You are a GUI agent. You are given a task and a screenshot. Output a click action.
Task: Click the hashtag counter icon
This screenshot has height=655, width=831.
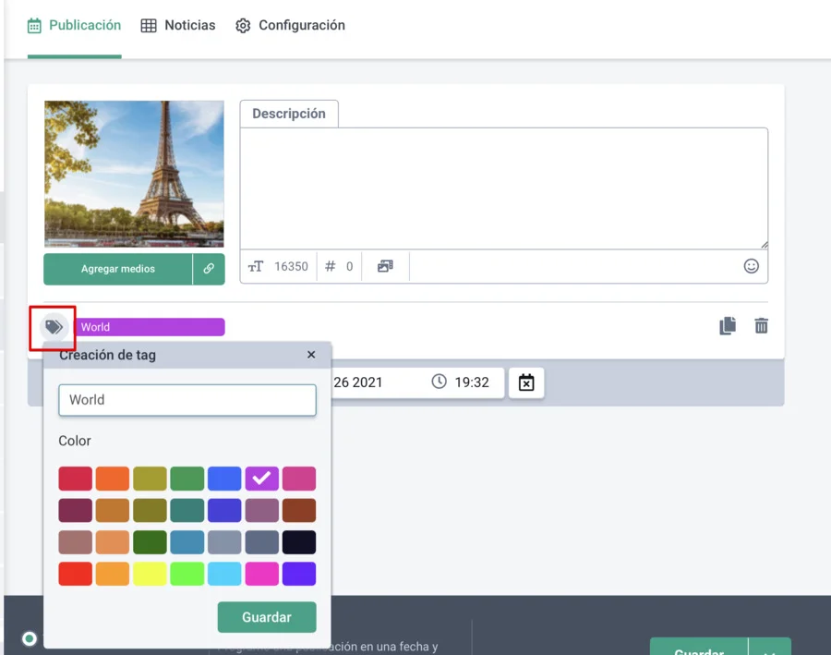click(x=331, y=266)
